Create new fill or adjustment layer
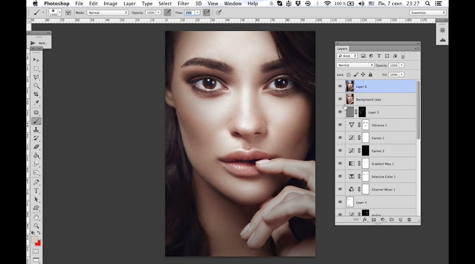475x264 pixels. (x=383, y=220)
